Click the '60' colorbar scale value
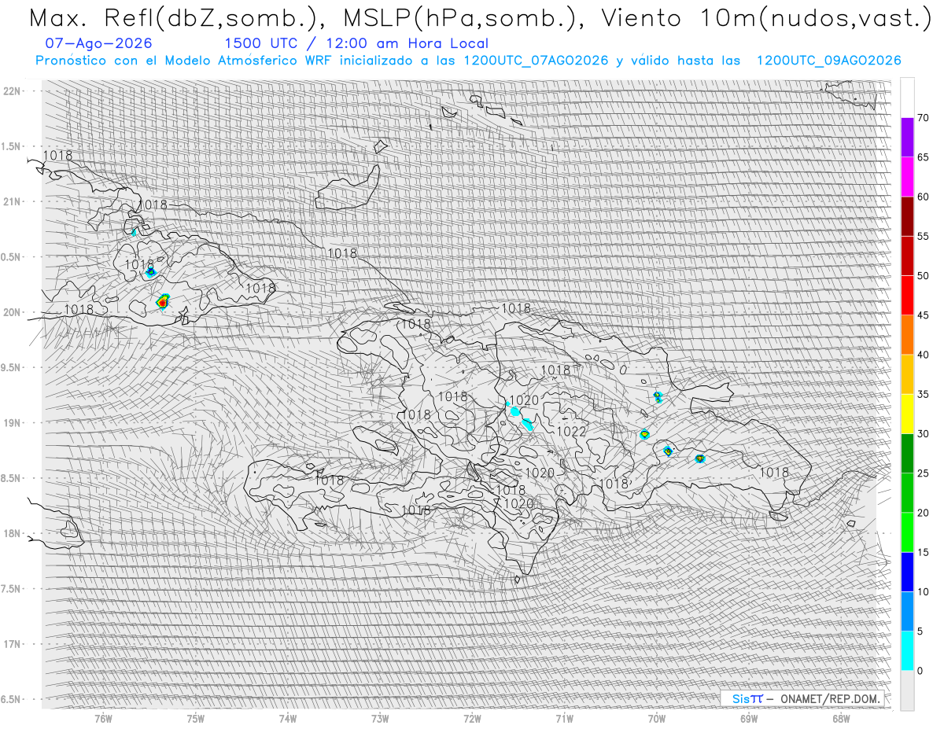 (x=923, y=197)
